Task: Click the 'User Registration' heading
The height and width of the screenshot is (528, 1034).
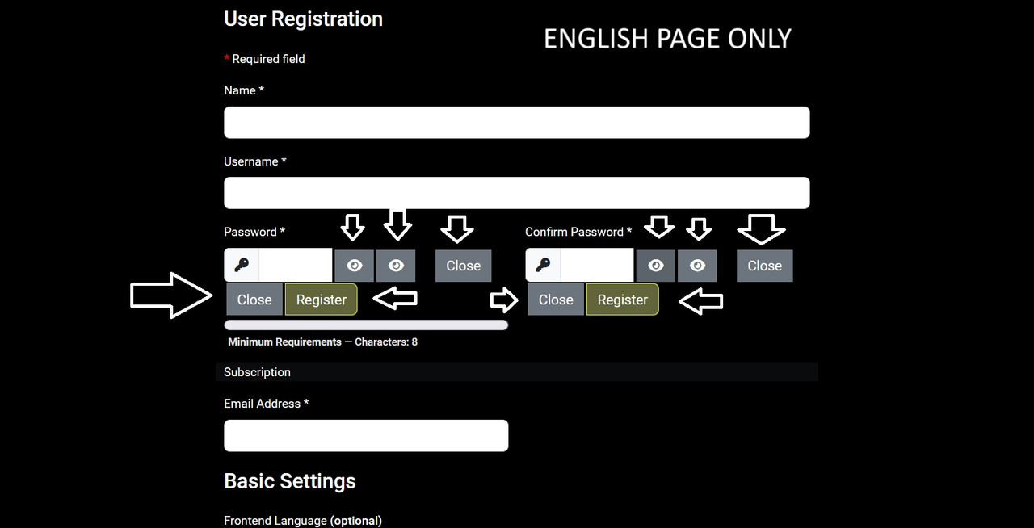Action: click(x=303, y=19)
